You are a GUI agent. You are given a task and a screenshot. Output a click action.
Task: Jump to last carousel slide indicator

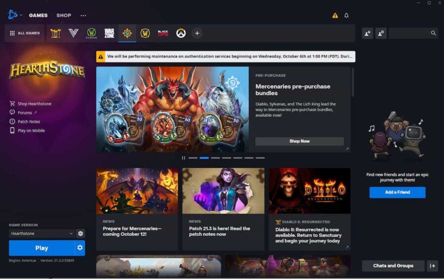pos(260,158)
